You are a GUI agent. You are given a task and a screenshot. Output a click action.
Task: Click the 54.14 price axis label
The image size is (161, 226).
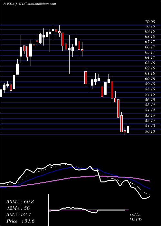150,110
